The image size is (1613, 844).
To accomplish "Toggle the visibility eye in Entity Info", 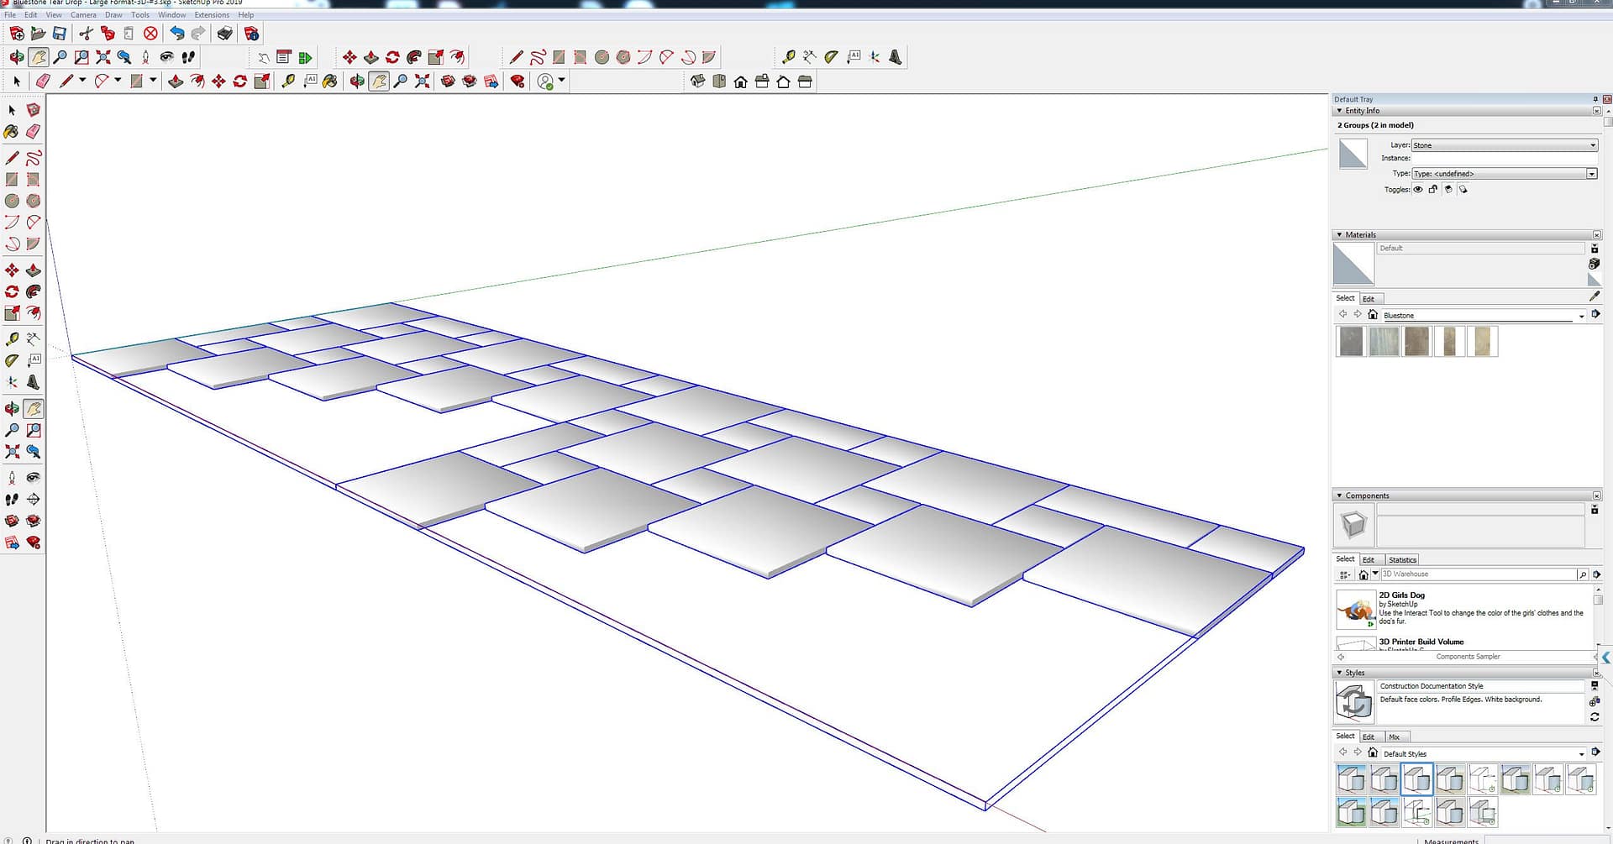I will click(1418, 190).
